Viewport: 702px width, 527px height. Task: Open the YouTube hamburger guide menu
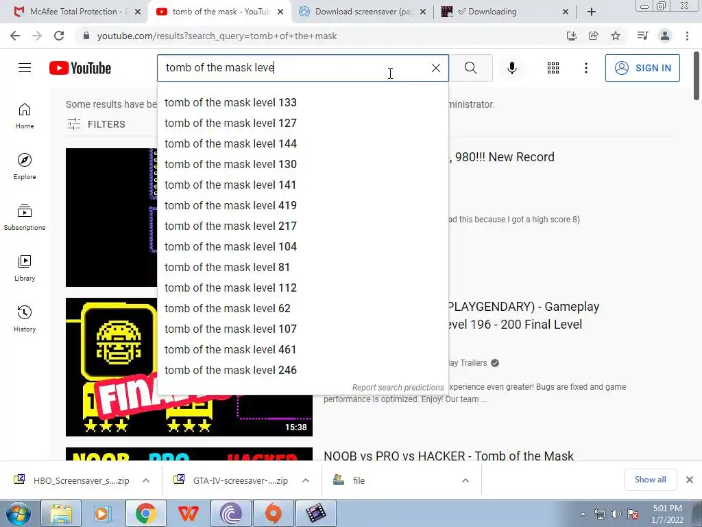click(25, 68)
